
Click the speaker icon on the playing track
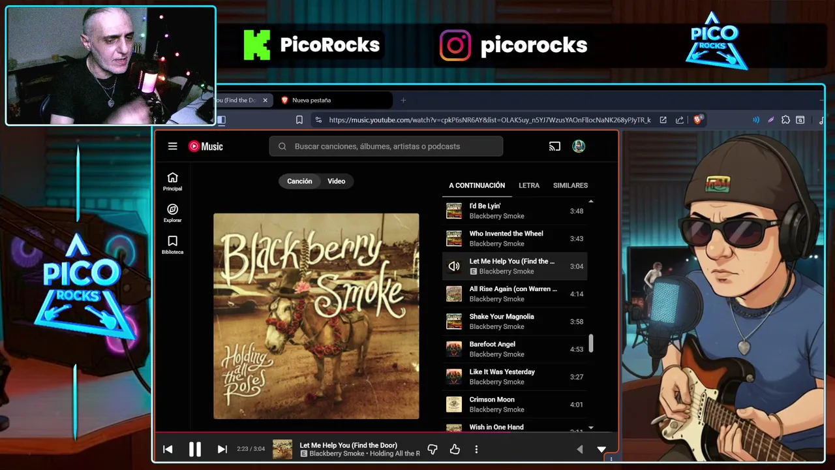click(x=454, y=266)
